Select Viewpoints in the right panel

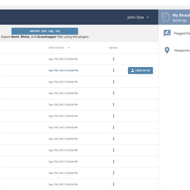coord(182,50)
